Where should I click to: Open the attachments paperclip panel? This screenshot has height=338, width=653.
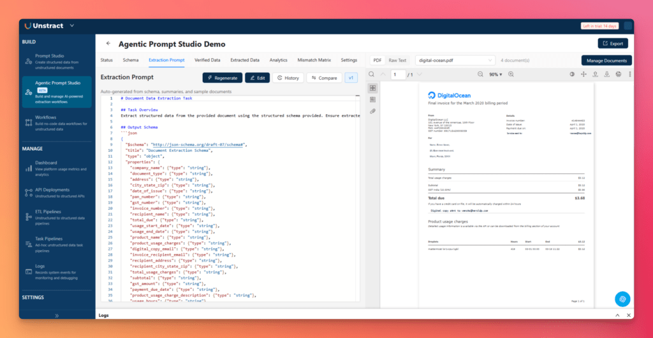(x=372, y=112)
